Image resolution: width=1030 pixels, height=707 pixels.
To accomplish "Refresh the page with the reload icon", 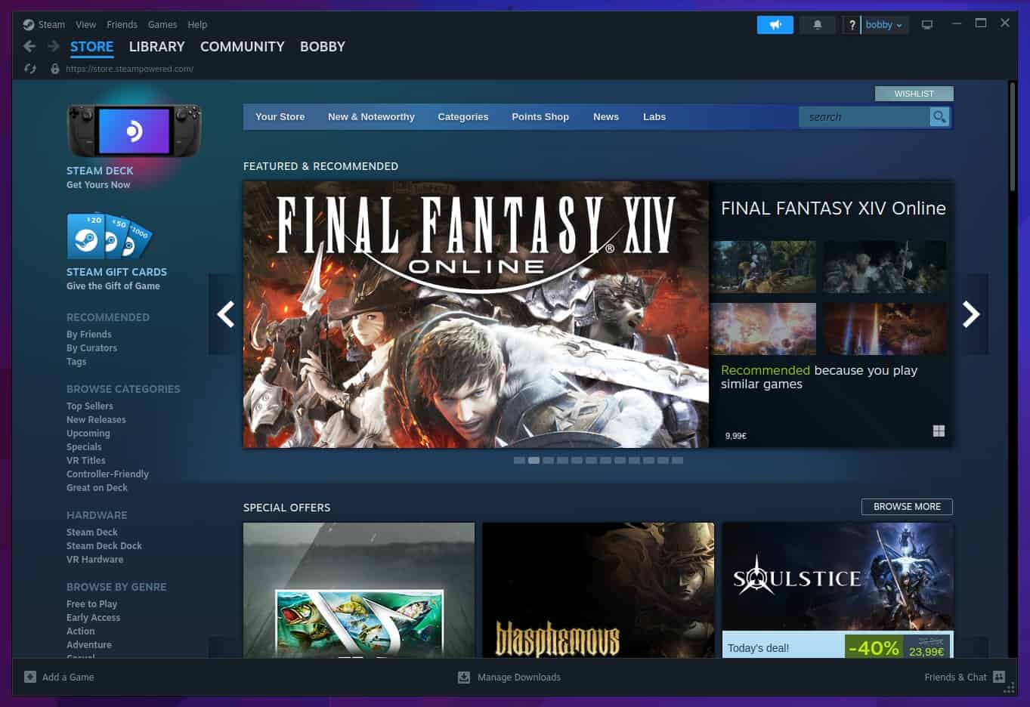I will coord(29,68).
